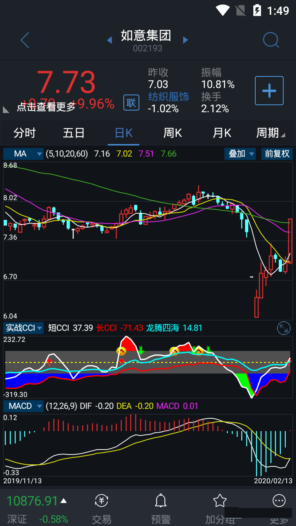Image resolution: width=296 pixels, height=526 pixels.
Task: Add stock to watchlist with plus button
Action: click(x=269, y=90)
